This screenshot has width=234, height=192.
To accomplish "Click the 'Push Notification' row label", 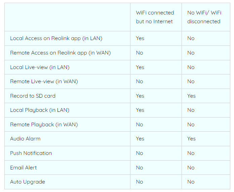I will [x=31, y=153].
